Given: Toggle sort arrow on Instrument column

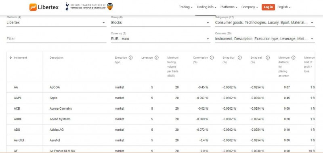Looking at the screenshot, I should pyautogui.click(x=11, y=57).
